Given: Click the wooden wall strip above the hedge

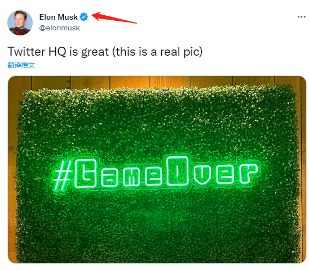Looking at the screenshot, I should click(157, 81).
